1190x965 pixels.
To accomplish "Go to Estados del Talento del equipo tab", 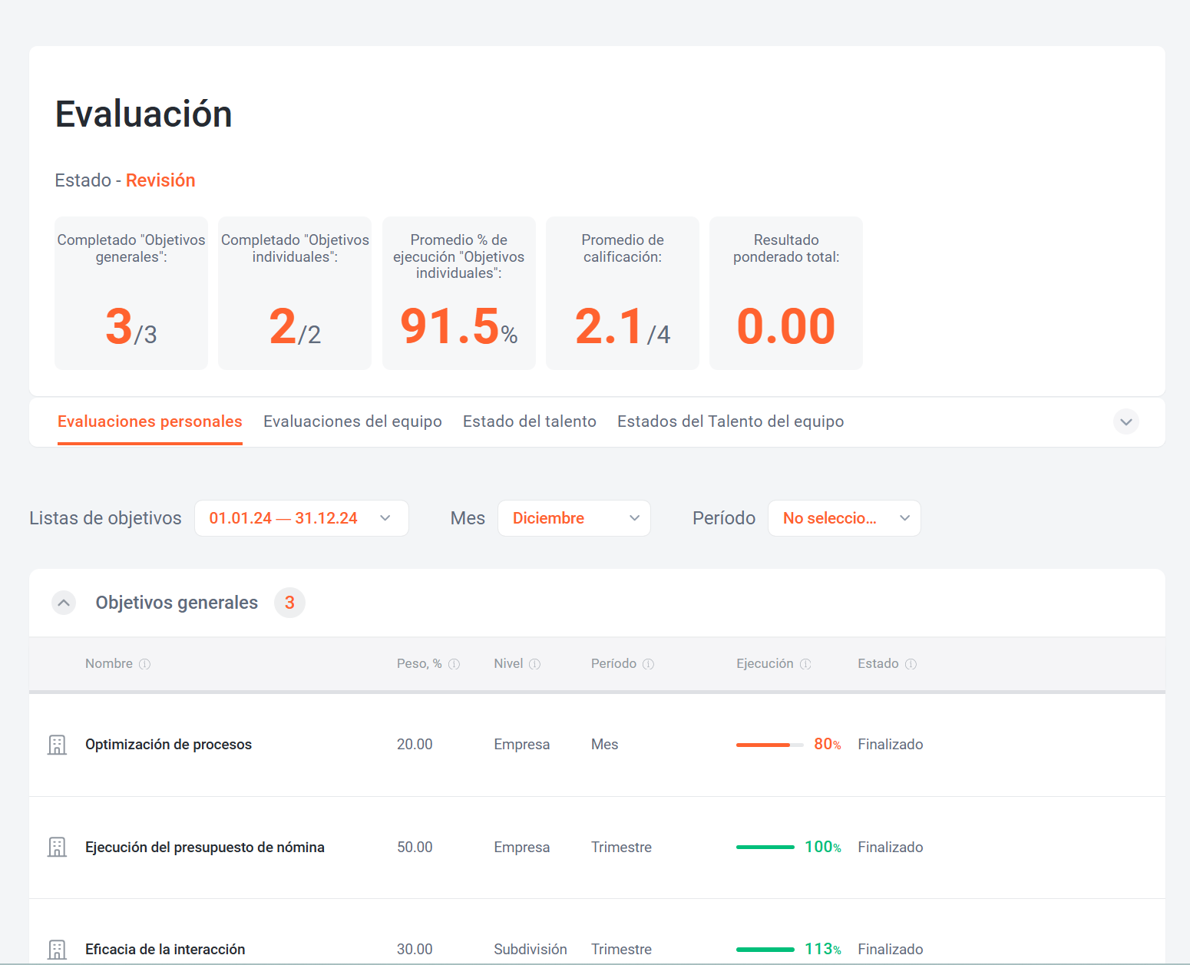I will [730, 421].
